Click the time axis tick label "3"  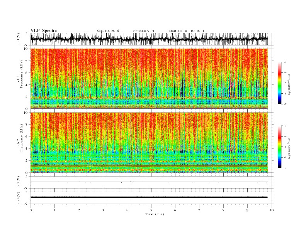click(x=103, y=210)
